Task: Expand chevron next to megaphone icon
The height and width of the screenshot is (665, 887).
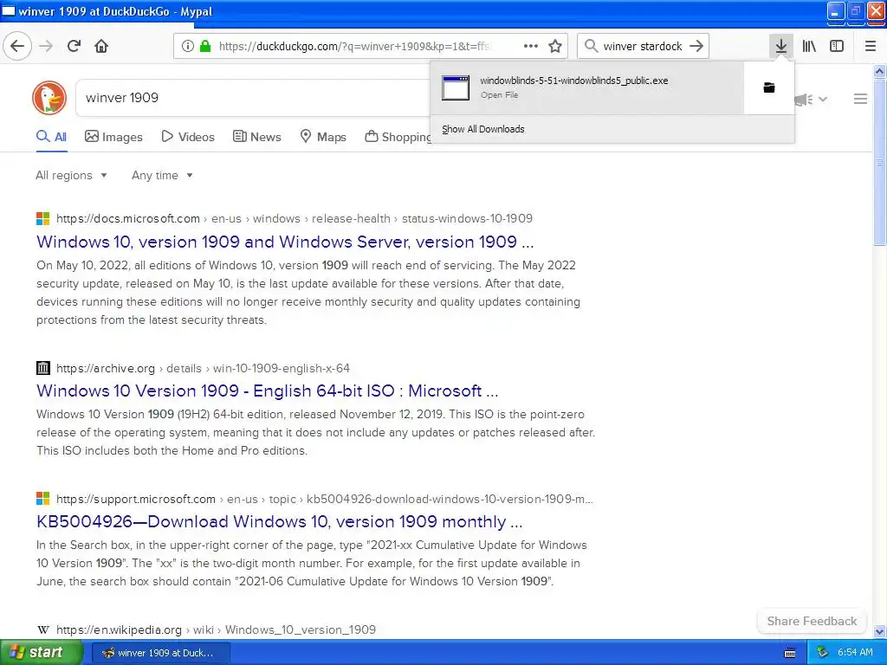Action: (x=823, y=99)
